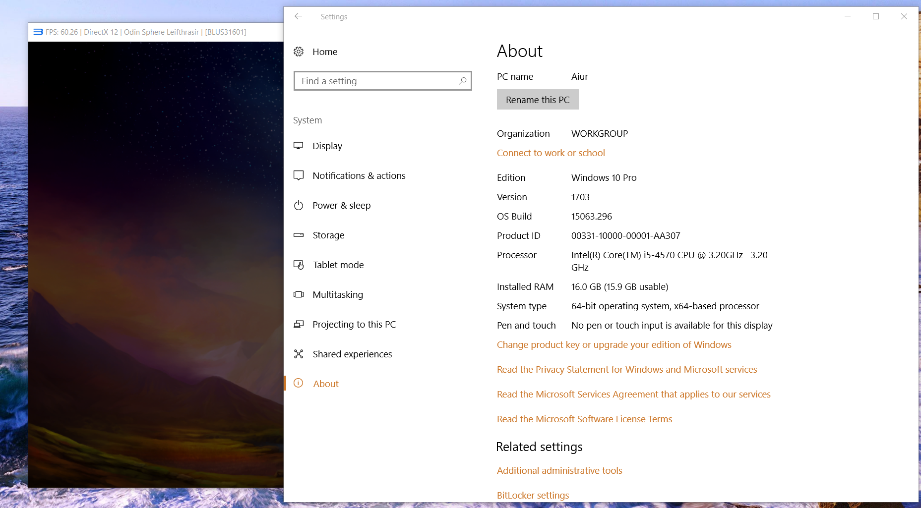Click Change product key or upgrade link
The image size is (921, 508).
click(x=614, y=344)
